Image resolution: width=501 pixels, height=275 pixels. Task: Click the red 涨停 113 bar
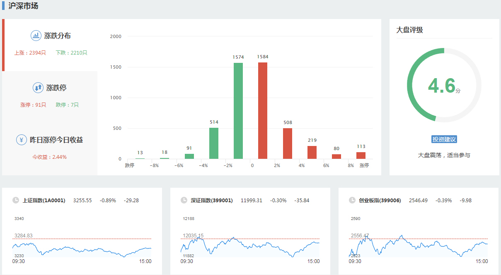(x=361, y=155)
